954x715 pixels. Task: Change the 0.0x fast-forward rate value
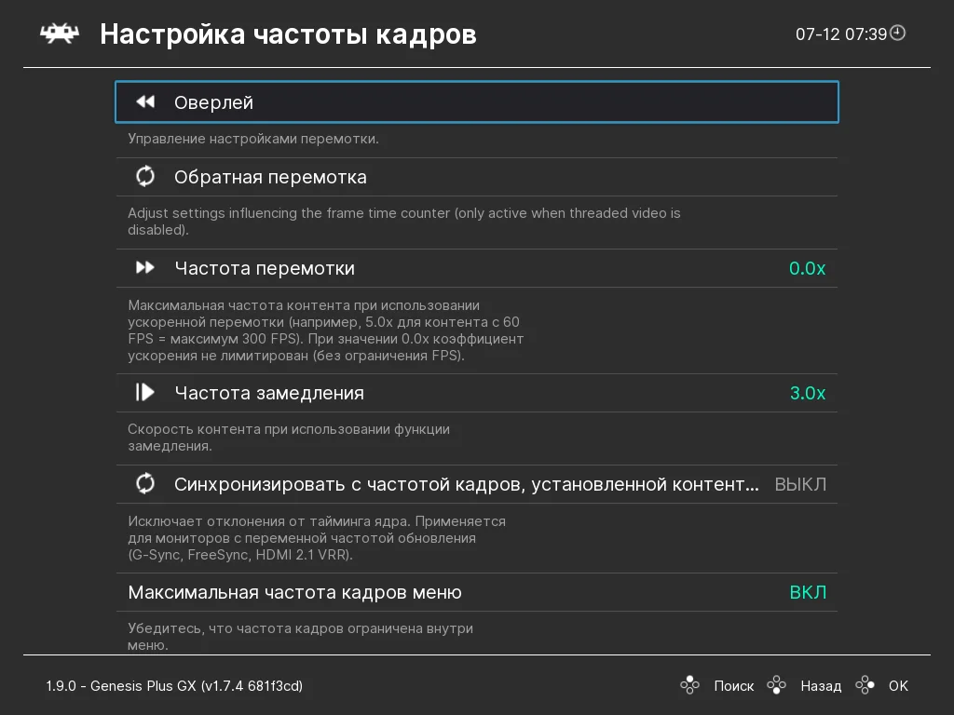(807, 268)
